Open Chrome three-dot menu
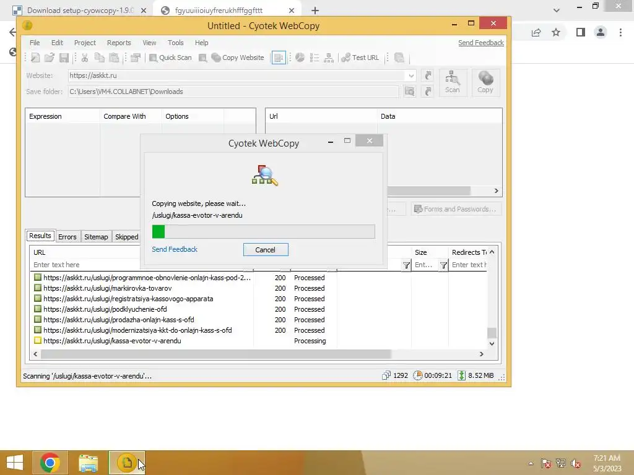 620,32
